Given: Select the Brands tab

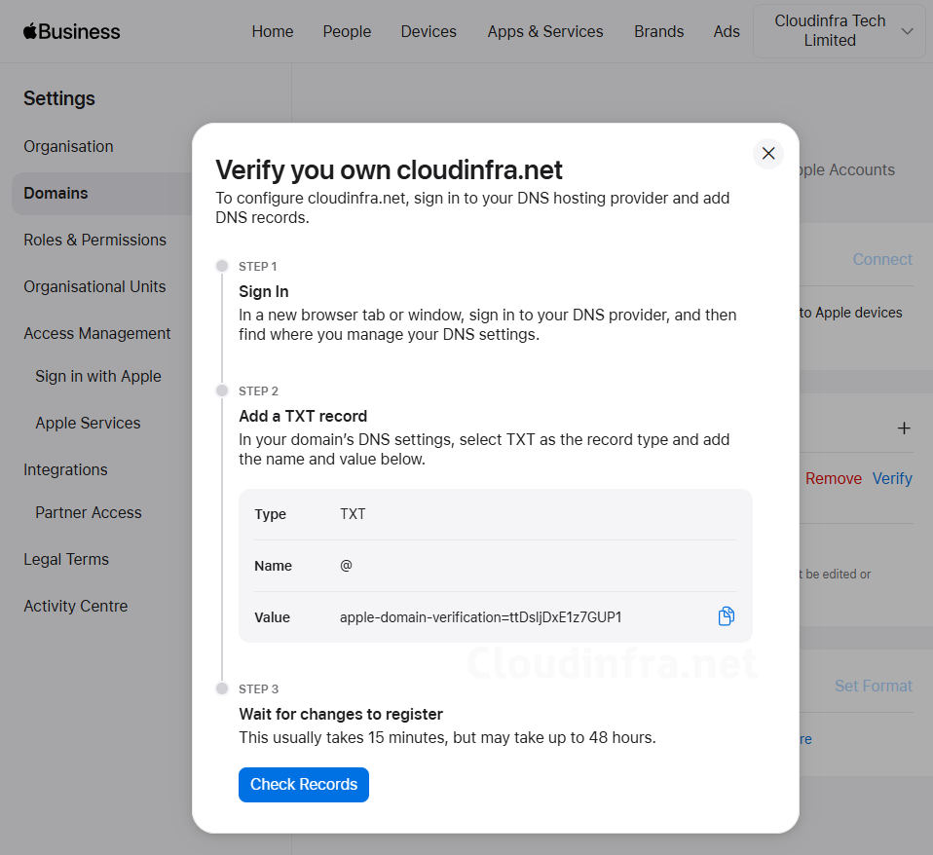Looking at the screenshot, I should pos(658,31).
